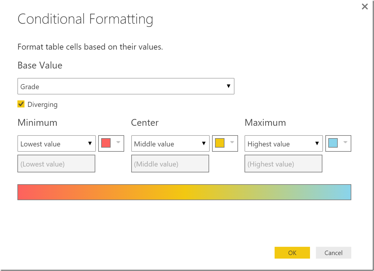Click the Highest value input field

pyautogui.click(x=283, y=164)
